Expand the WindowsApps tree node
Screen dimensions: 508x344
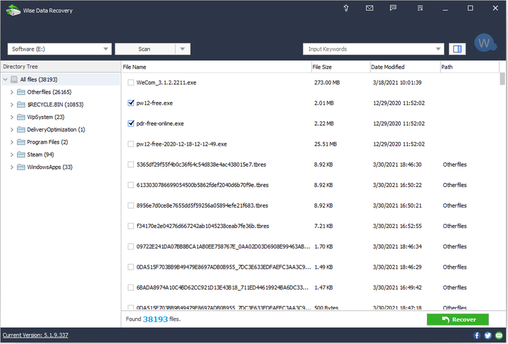tap(11, 167)
